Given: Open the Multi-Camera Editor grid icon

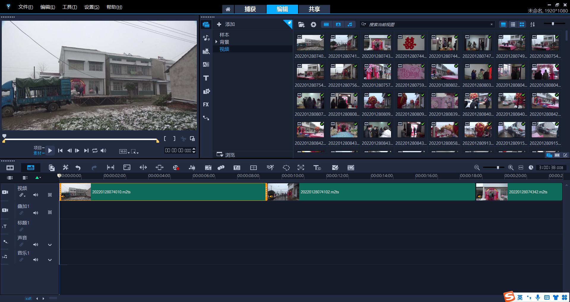Looking at the screenshot, I should pyautogui.click(x=254, y=168).
